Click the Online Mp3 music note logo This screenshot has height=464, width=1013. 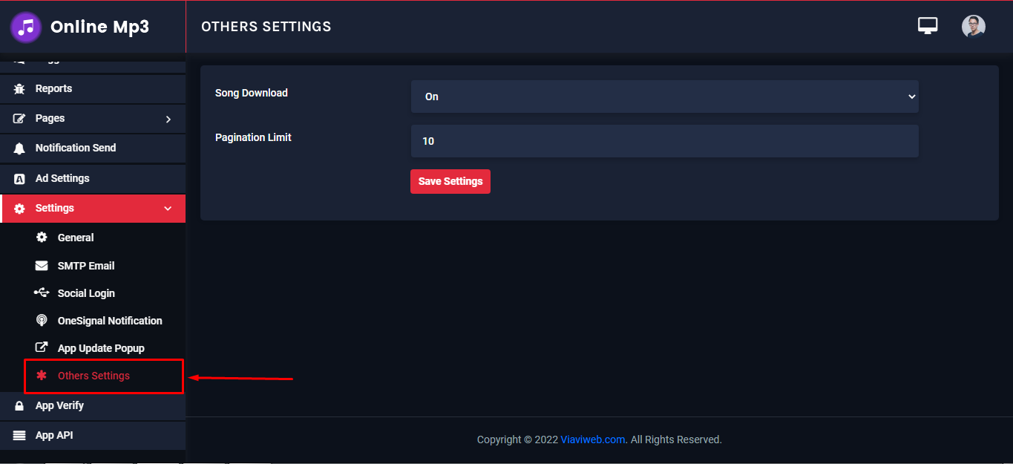tap(26, 27)
